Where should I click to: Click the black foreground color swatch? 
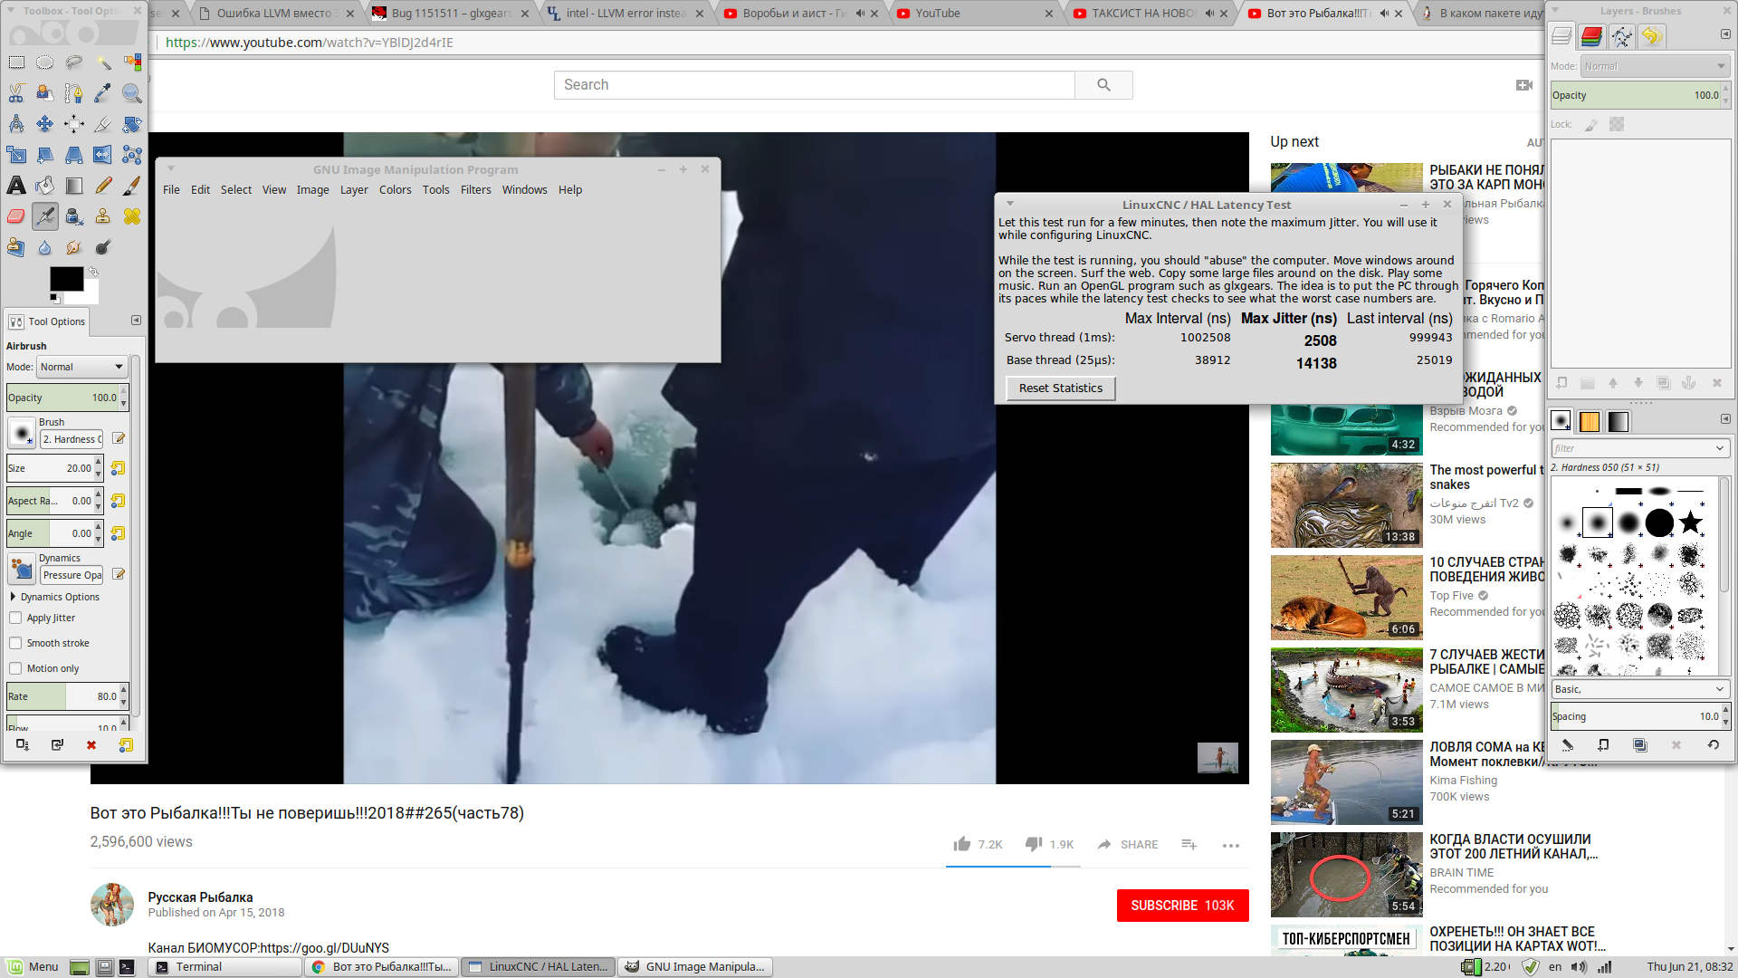point(65,278)
